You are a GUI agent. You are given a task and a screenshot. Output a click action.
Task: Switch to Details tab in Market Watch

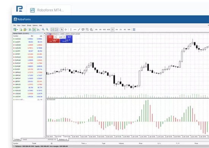[x=25, y=140]
